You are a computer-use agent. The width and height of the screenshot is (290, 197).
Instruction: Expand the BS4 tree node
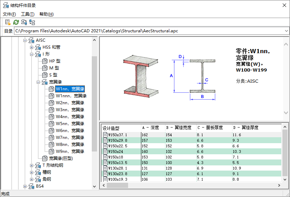[25, 186]
